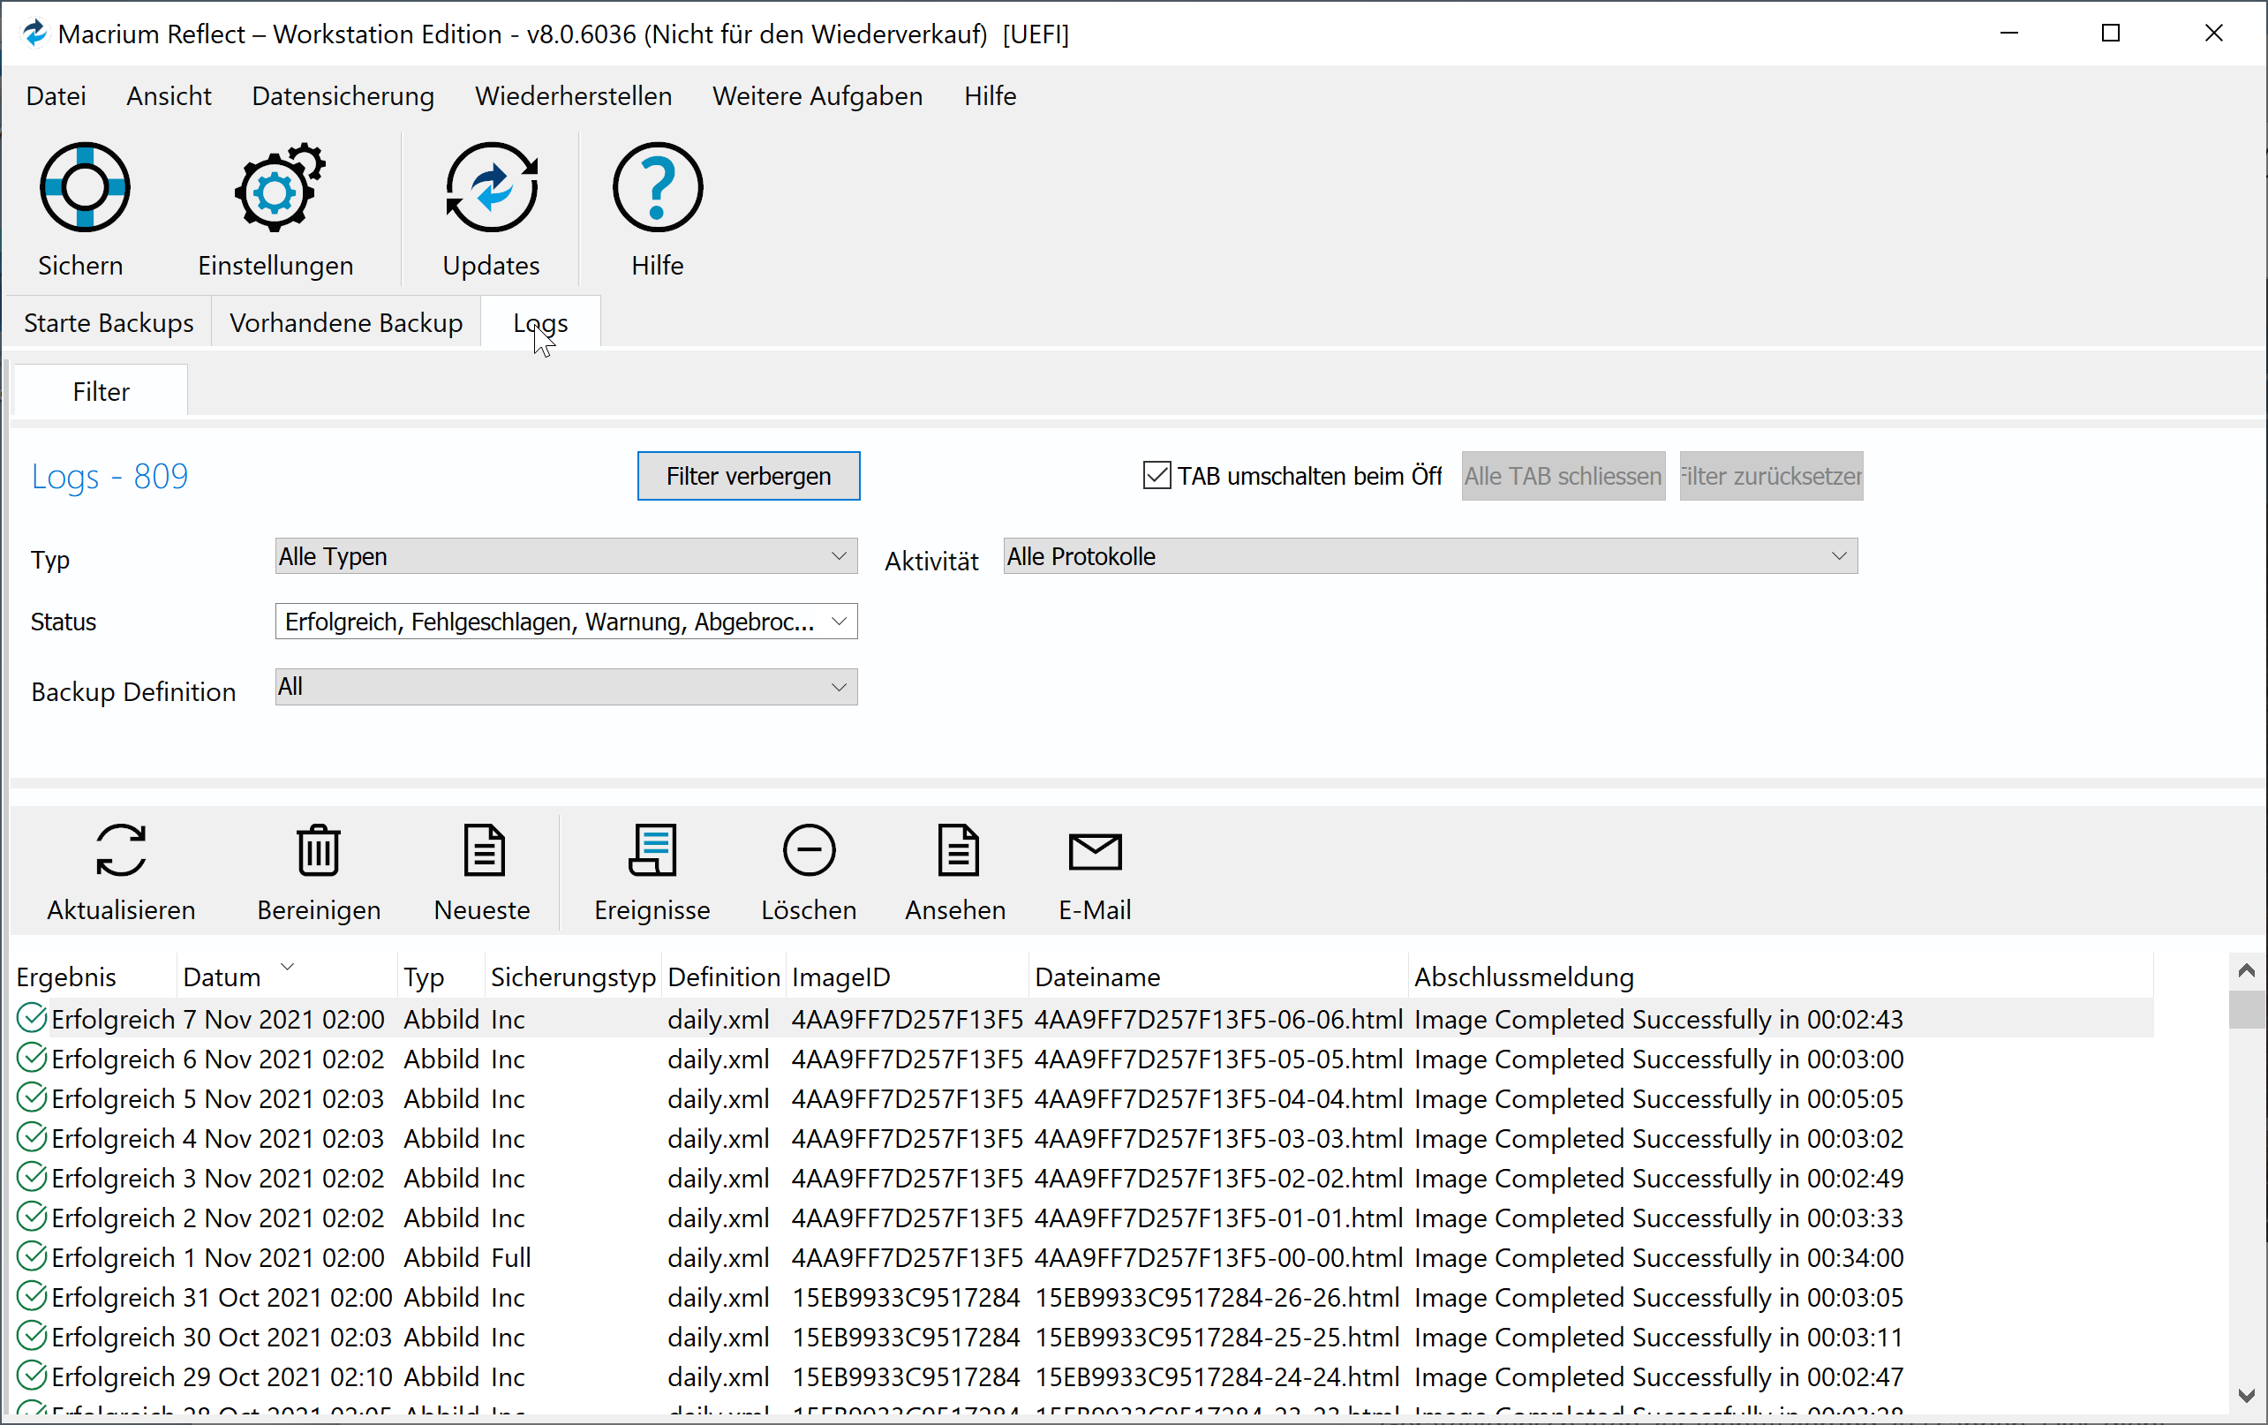Image resolution: width=2268 pixels, height=1425 pixels.
Task: Open the Wiederherstellen menu
Action: (x=573, y=96)
